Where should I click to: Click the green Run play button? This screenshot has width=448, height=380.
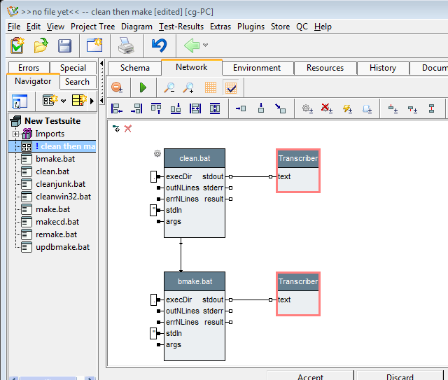coord(143,87)
